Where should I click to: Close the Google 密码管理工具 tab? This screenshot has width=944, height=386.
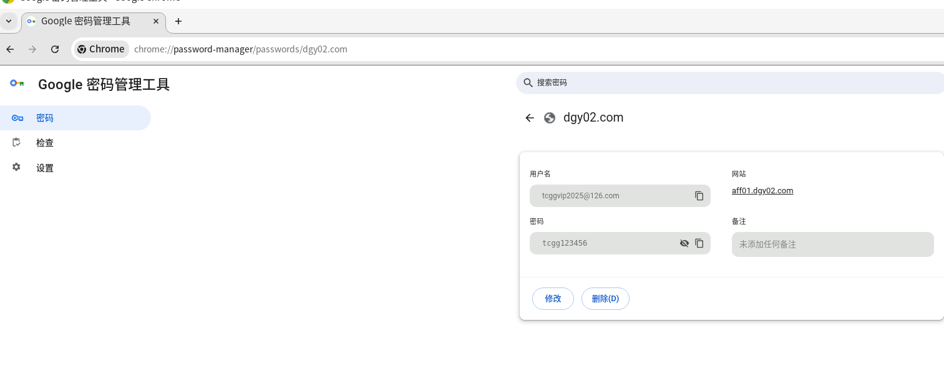156,21
